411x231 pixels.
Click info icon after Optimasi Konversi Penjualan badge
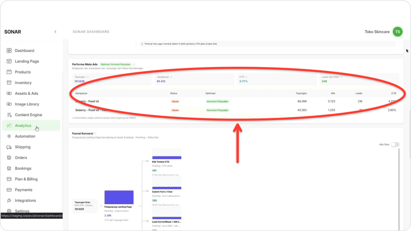coord(134,64)
